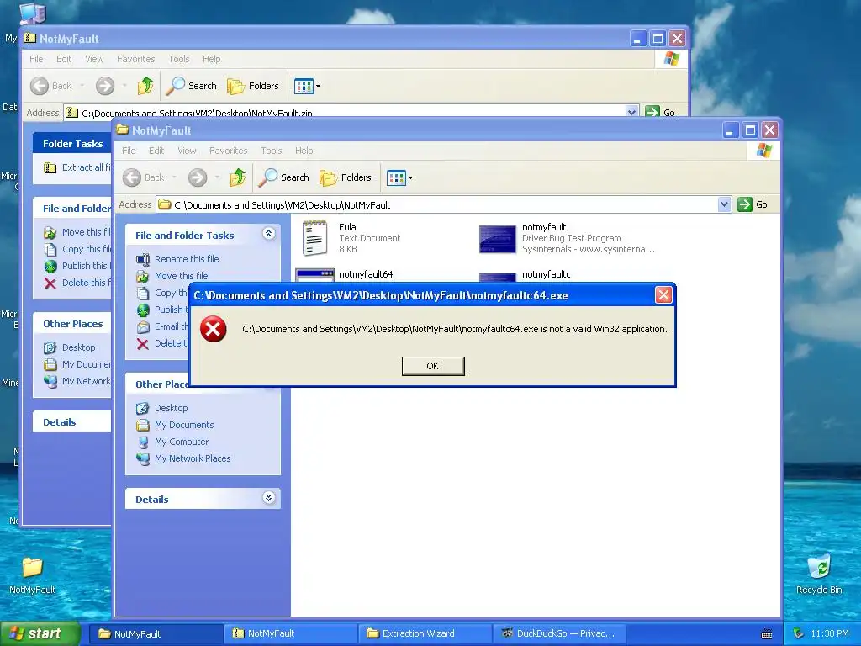Open Edit menu in front NotMyFault window
861x646 pixels.
click(156, 151)
